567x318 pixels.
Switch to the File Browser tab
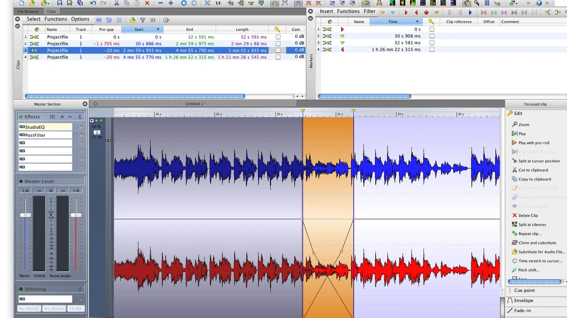tap(28, 11)
